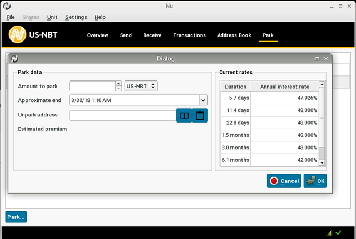Click the Amount to park input field
Screen dimensions: 356x239
(x=92, y=86)
